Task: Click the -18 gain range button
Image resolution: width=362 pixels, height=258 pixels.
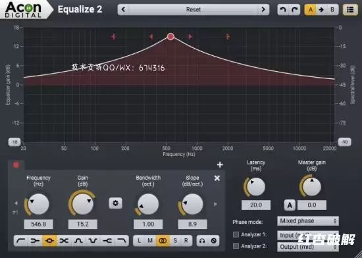Action: (14, 142)
